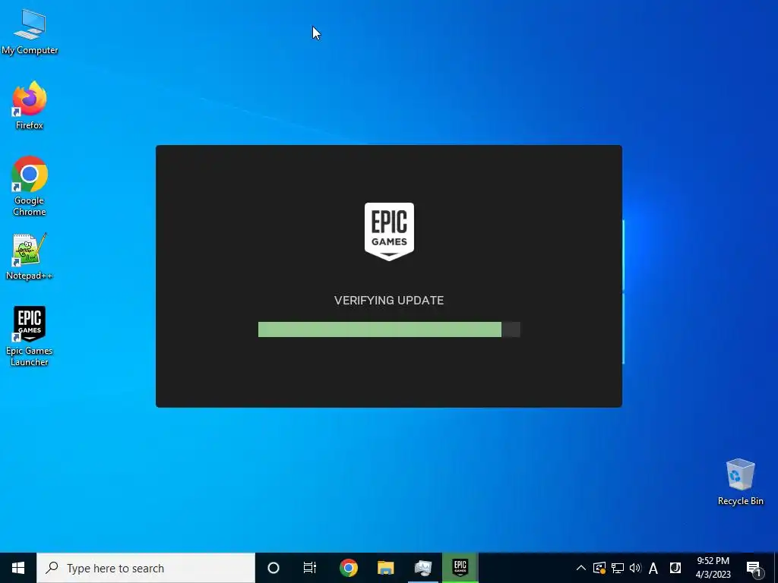The image size is (778, 583).
Task: Open Epic Games Launcher desktop shortcut
Action: 30,336
